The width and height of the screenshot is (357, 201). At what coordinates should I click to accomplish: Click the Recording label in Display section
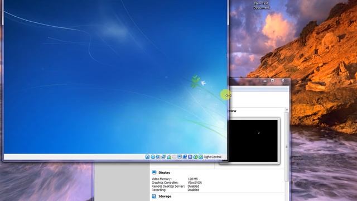[159, 190]
